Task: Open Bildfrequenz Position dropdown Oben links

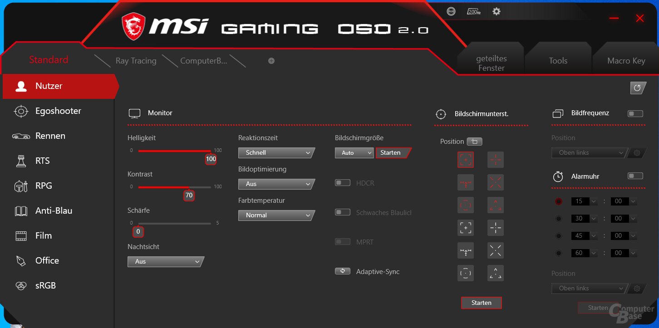Action: [590, 153]
